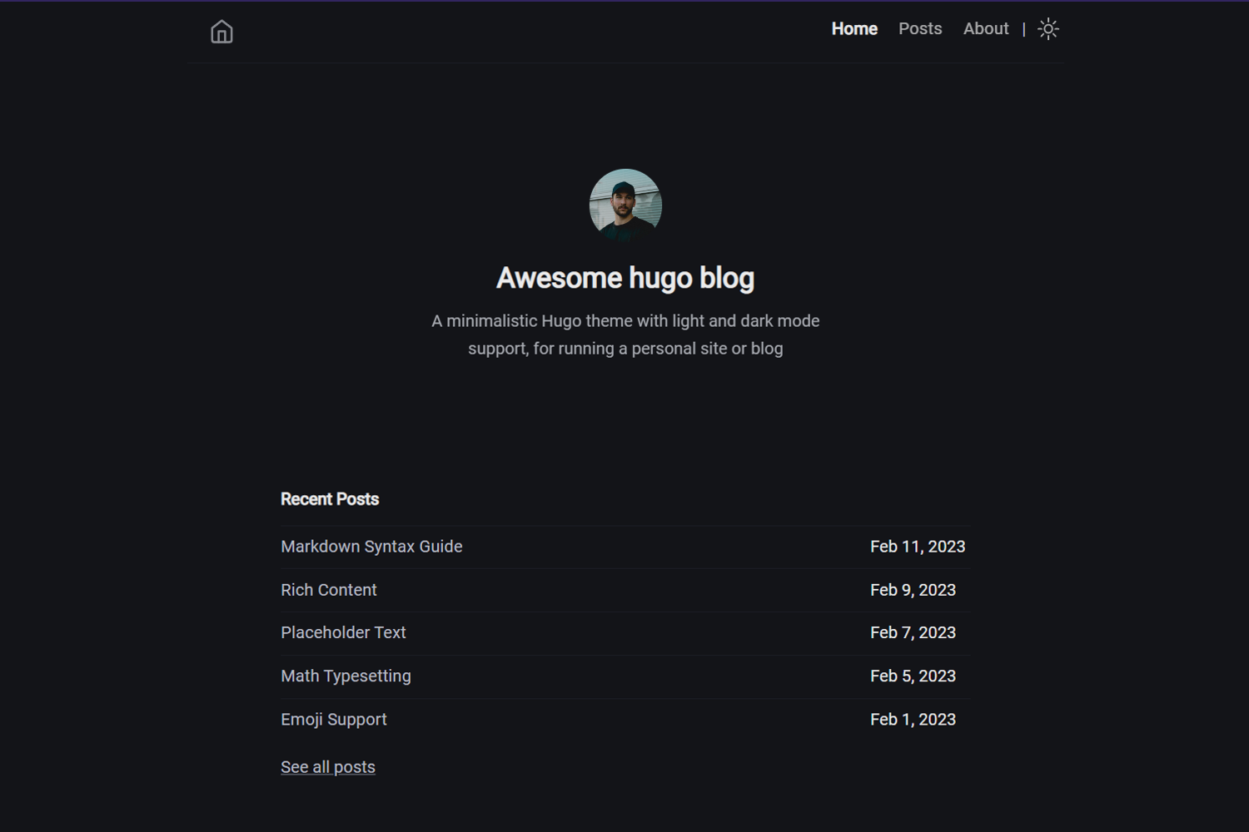1249x832 pixels.
Task: Open the "Math Typesetting" post
Action: 346,676
